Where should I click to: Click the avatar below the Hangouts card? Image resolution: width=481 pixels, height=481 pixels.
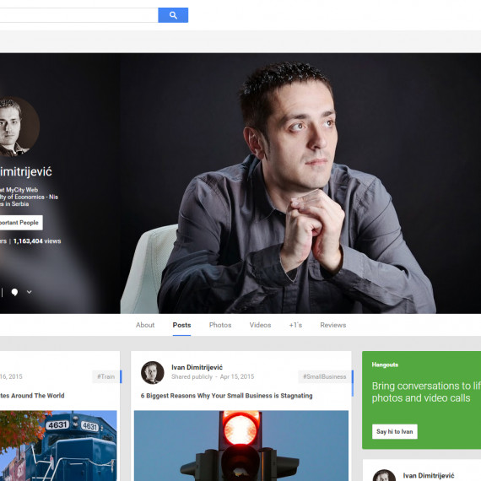tap(384, 475)
